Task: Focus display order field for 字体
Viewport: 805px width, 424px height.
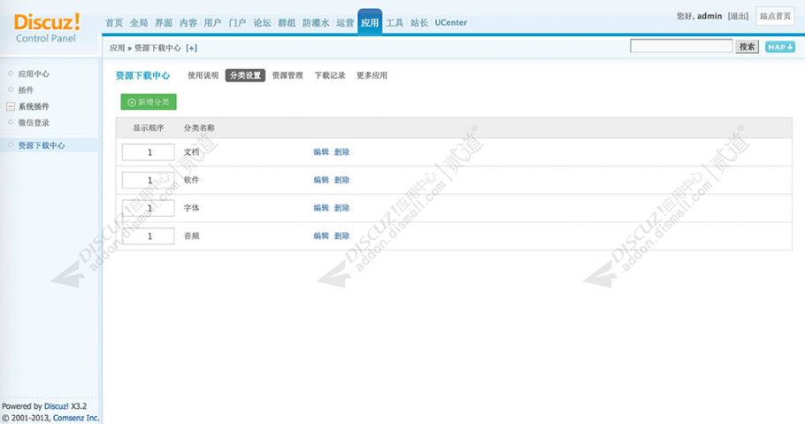Action: [x=148, y=208]
